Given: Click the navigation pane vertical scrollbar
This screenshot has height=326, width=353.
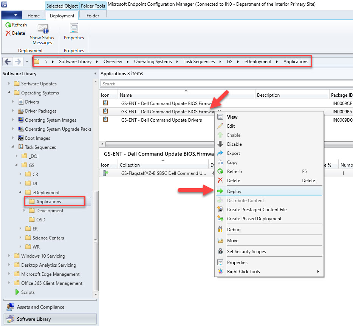Looking at the screenshot, I should pyautogui.click(x=96, y=241).
